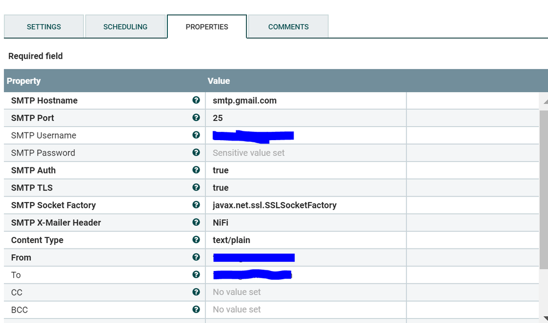This screenshot has width=548, height=323.
Task: Open help for SMTP Password
Action: 196,152
